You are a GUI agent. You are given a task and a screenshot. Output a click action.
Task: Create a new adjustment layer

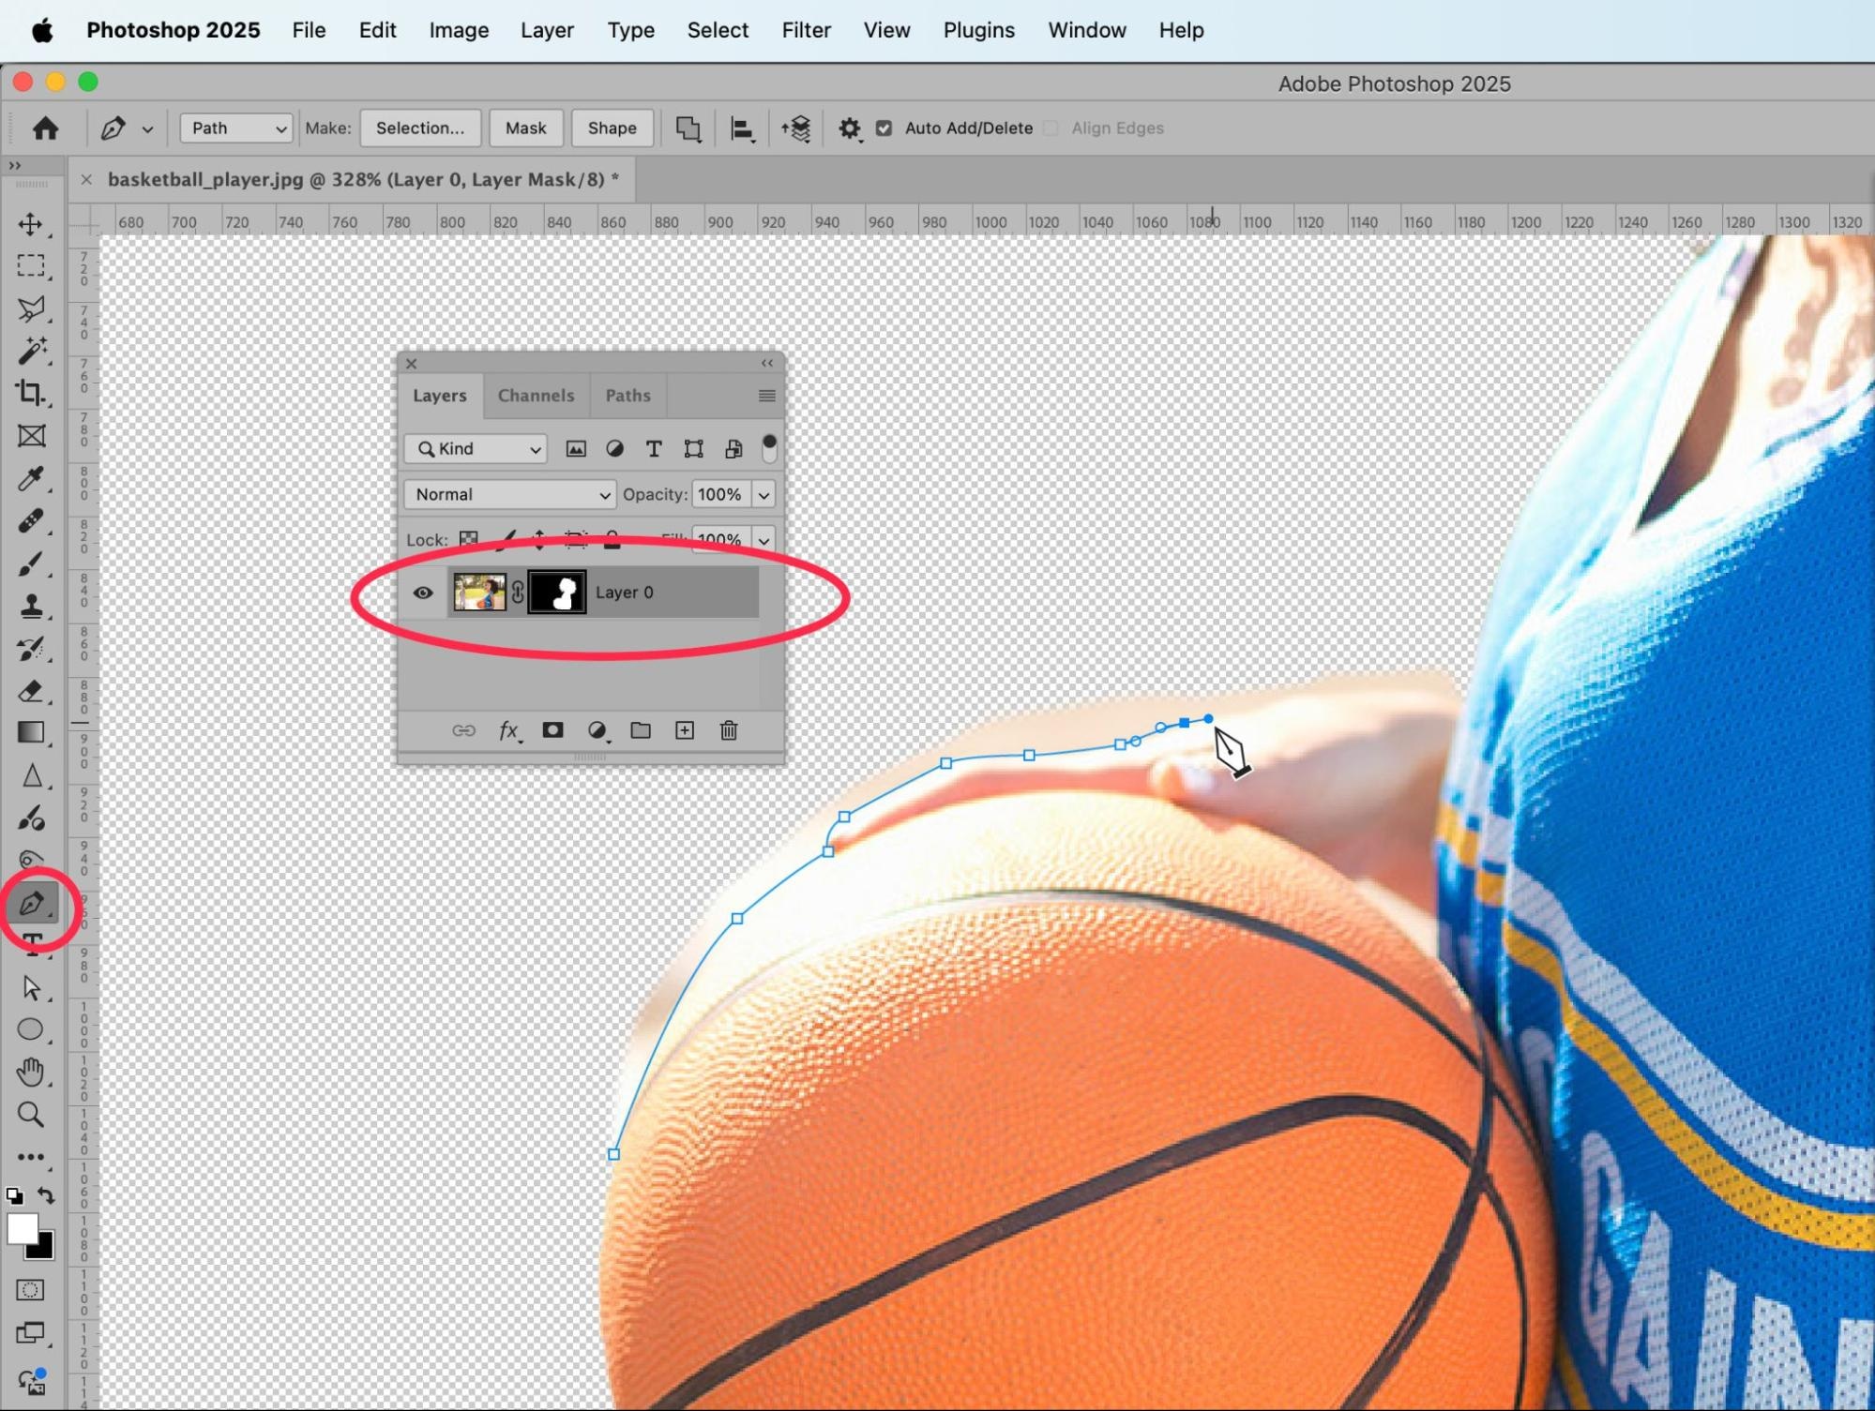click(x=597, y=730)
